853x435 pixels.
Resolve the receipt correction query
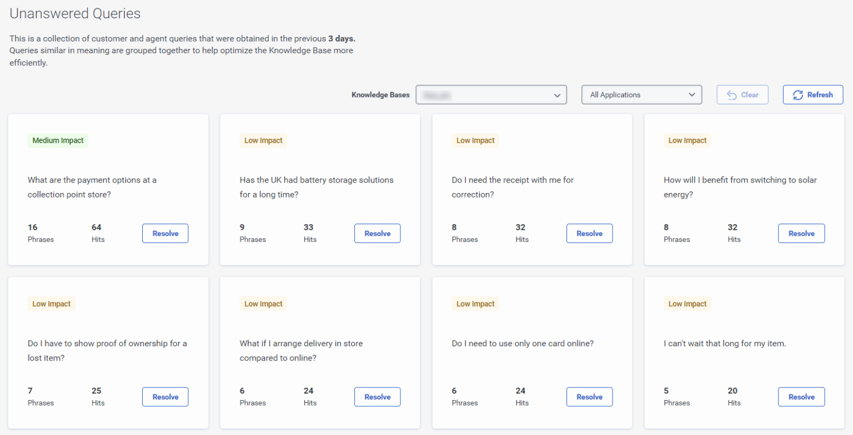coord(589,233)
